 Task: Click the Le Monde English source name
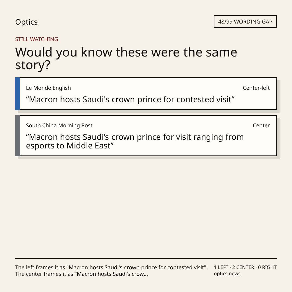point(48,88)
